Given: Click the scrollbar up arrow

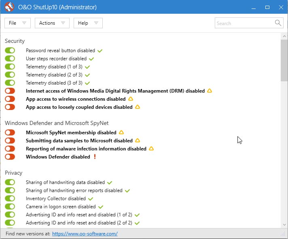Looking at the screenshot, I should point(284,36).
